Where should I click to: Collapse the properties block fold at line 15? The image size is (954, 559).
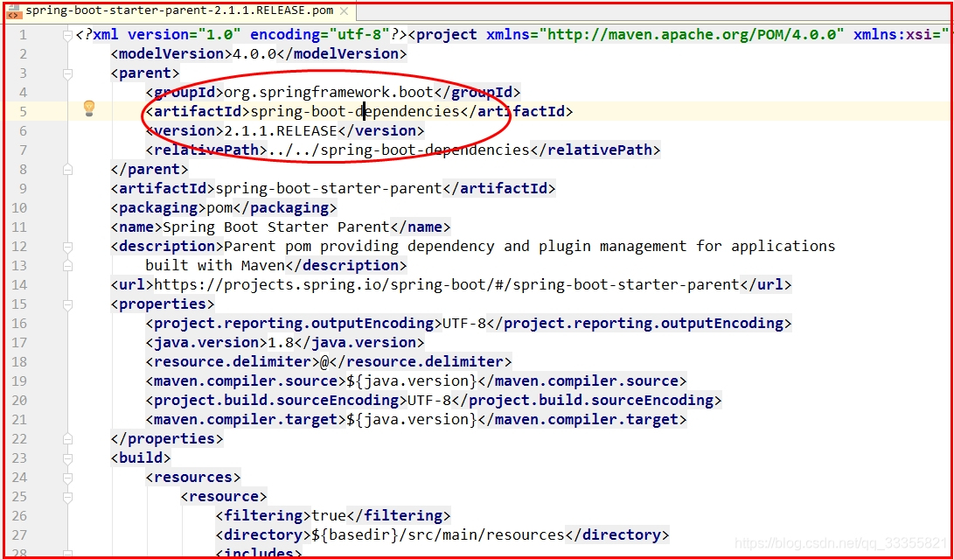(x=67, y=304)
